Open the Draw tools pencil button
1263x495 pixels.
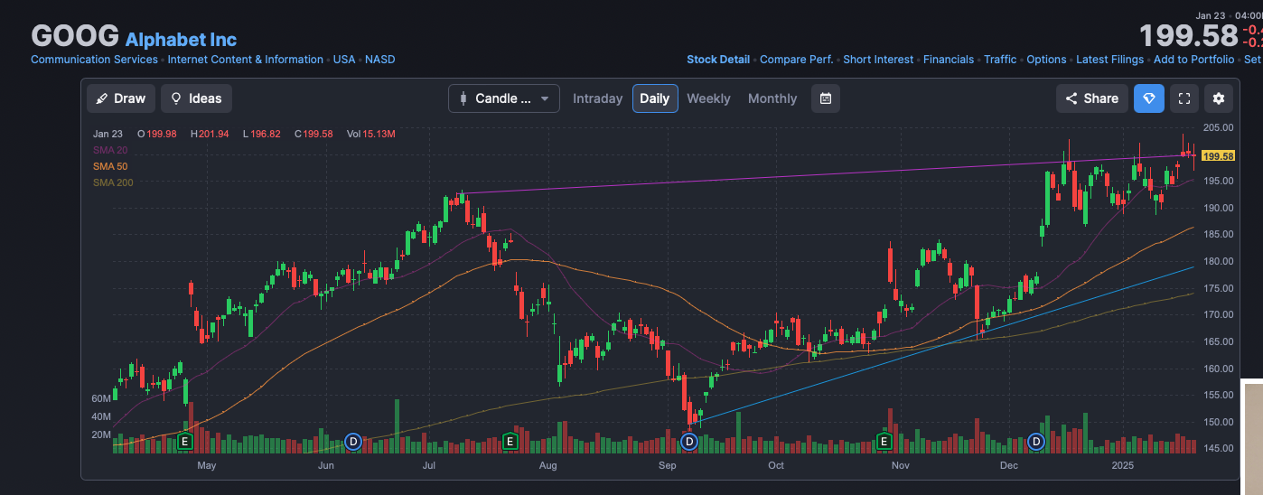pos(121,98)
